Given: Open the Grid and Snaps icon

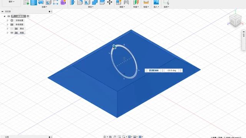Looking at the screenshot, I should pos(135,137).
